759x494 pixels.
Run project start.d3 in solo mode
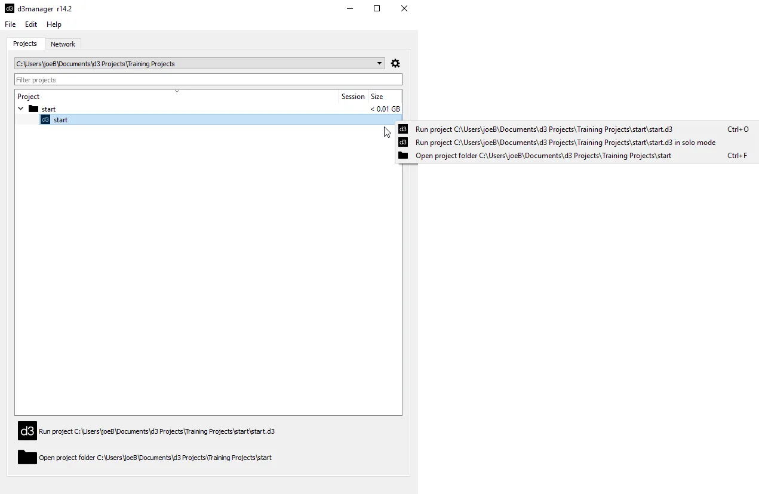tap(565, 142)
